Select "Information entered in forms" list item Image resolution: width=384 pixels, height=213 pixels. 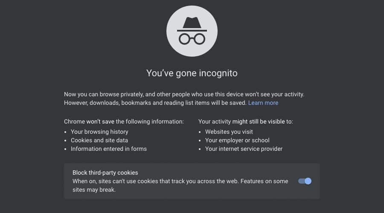point(109,149)
